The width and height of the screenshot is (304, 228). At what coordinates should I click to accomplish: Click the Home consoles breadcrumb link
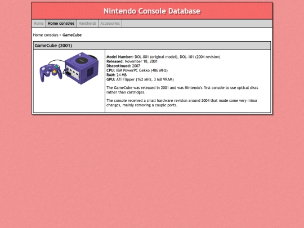click(46, 35)
